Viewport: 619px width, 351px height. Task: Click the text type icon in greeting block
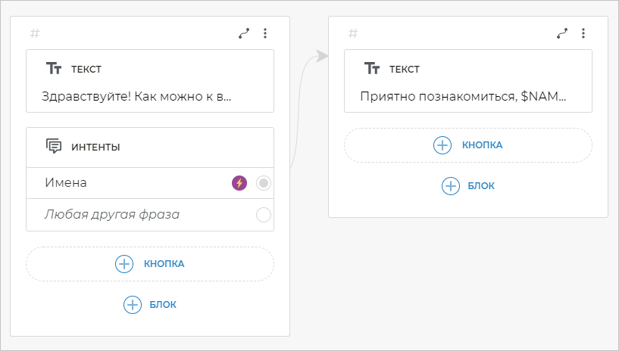pos(54,69)
